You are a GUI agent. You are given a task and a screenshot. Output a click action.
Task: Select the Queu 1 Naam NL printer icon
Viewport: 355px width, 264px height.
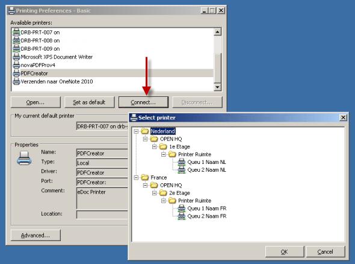pyautogui.click(x=181, y=162)
